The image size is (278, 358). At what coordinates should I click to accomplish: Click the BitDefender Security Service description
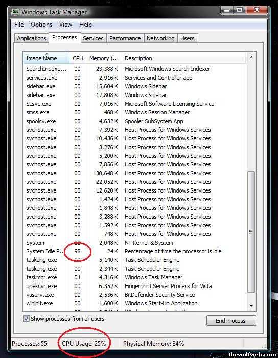[159, 295]
